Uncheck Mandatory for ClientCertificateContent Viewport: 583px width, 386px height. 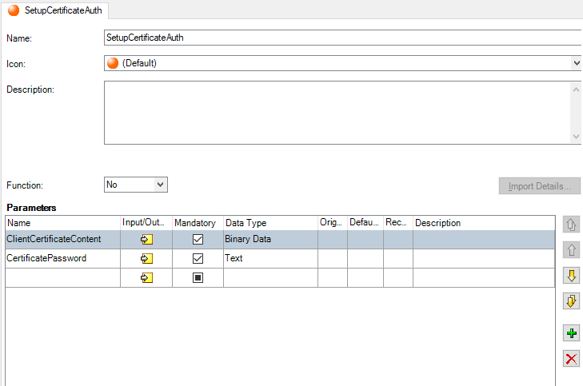pos(198,239)
